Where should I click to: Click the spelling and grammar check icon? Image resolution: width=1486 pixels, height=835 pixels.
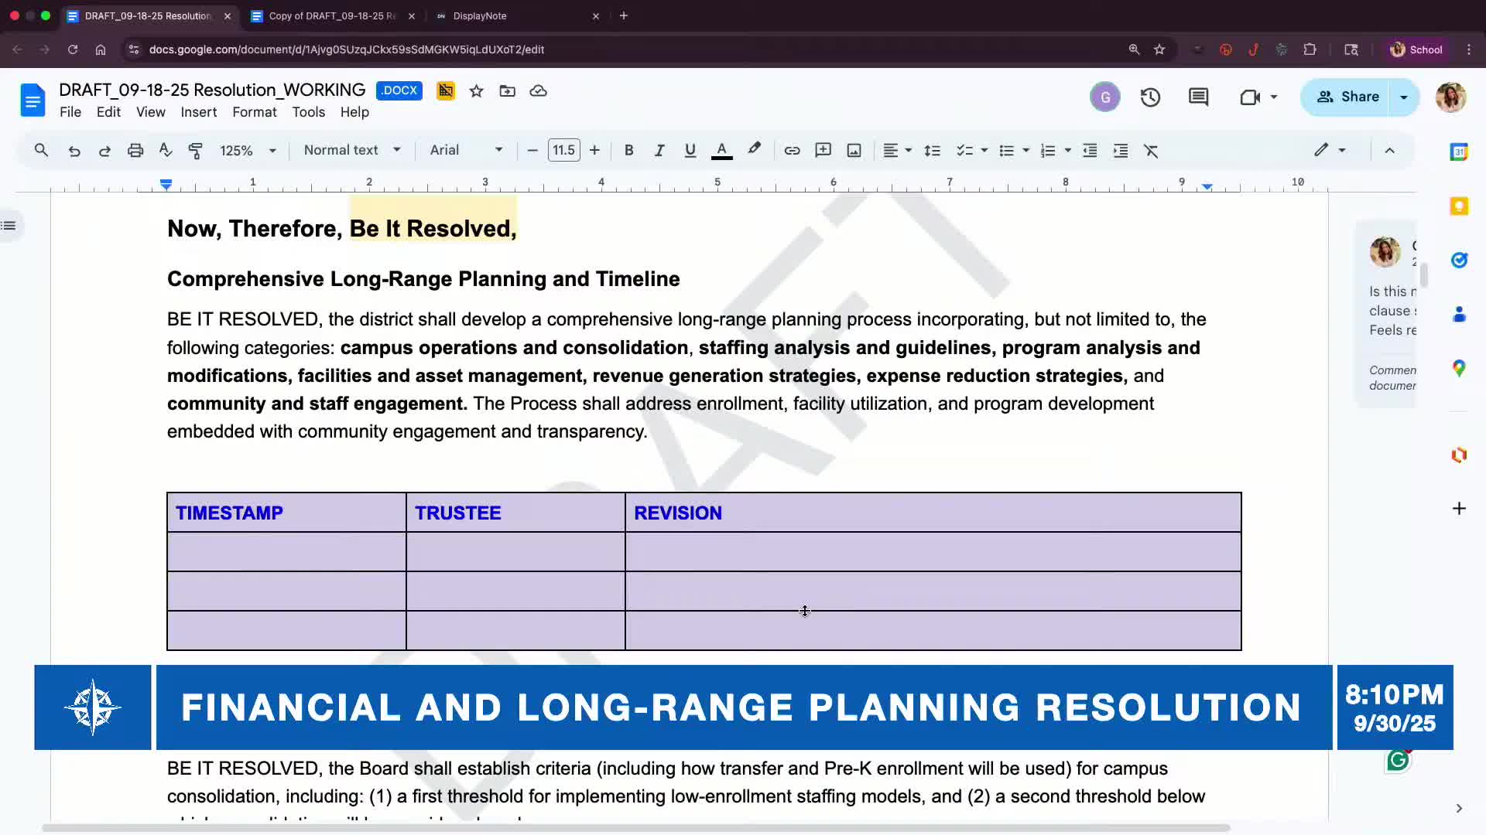click(166, 151)
